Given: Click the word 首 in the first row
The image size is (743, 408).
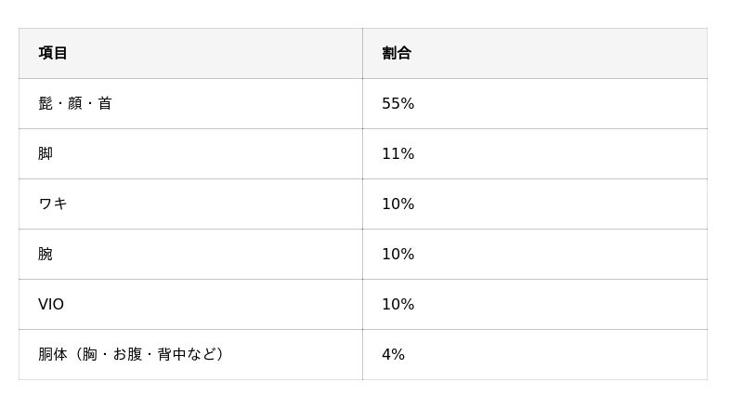Looking at the screenshot, I should [105, 104].
